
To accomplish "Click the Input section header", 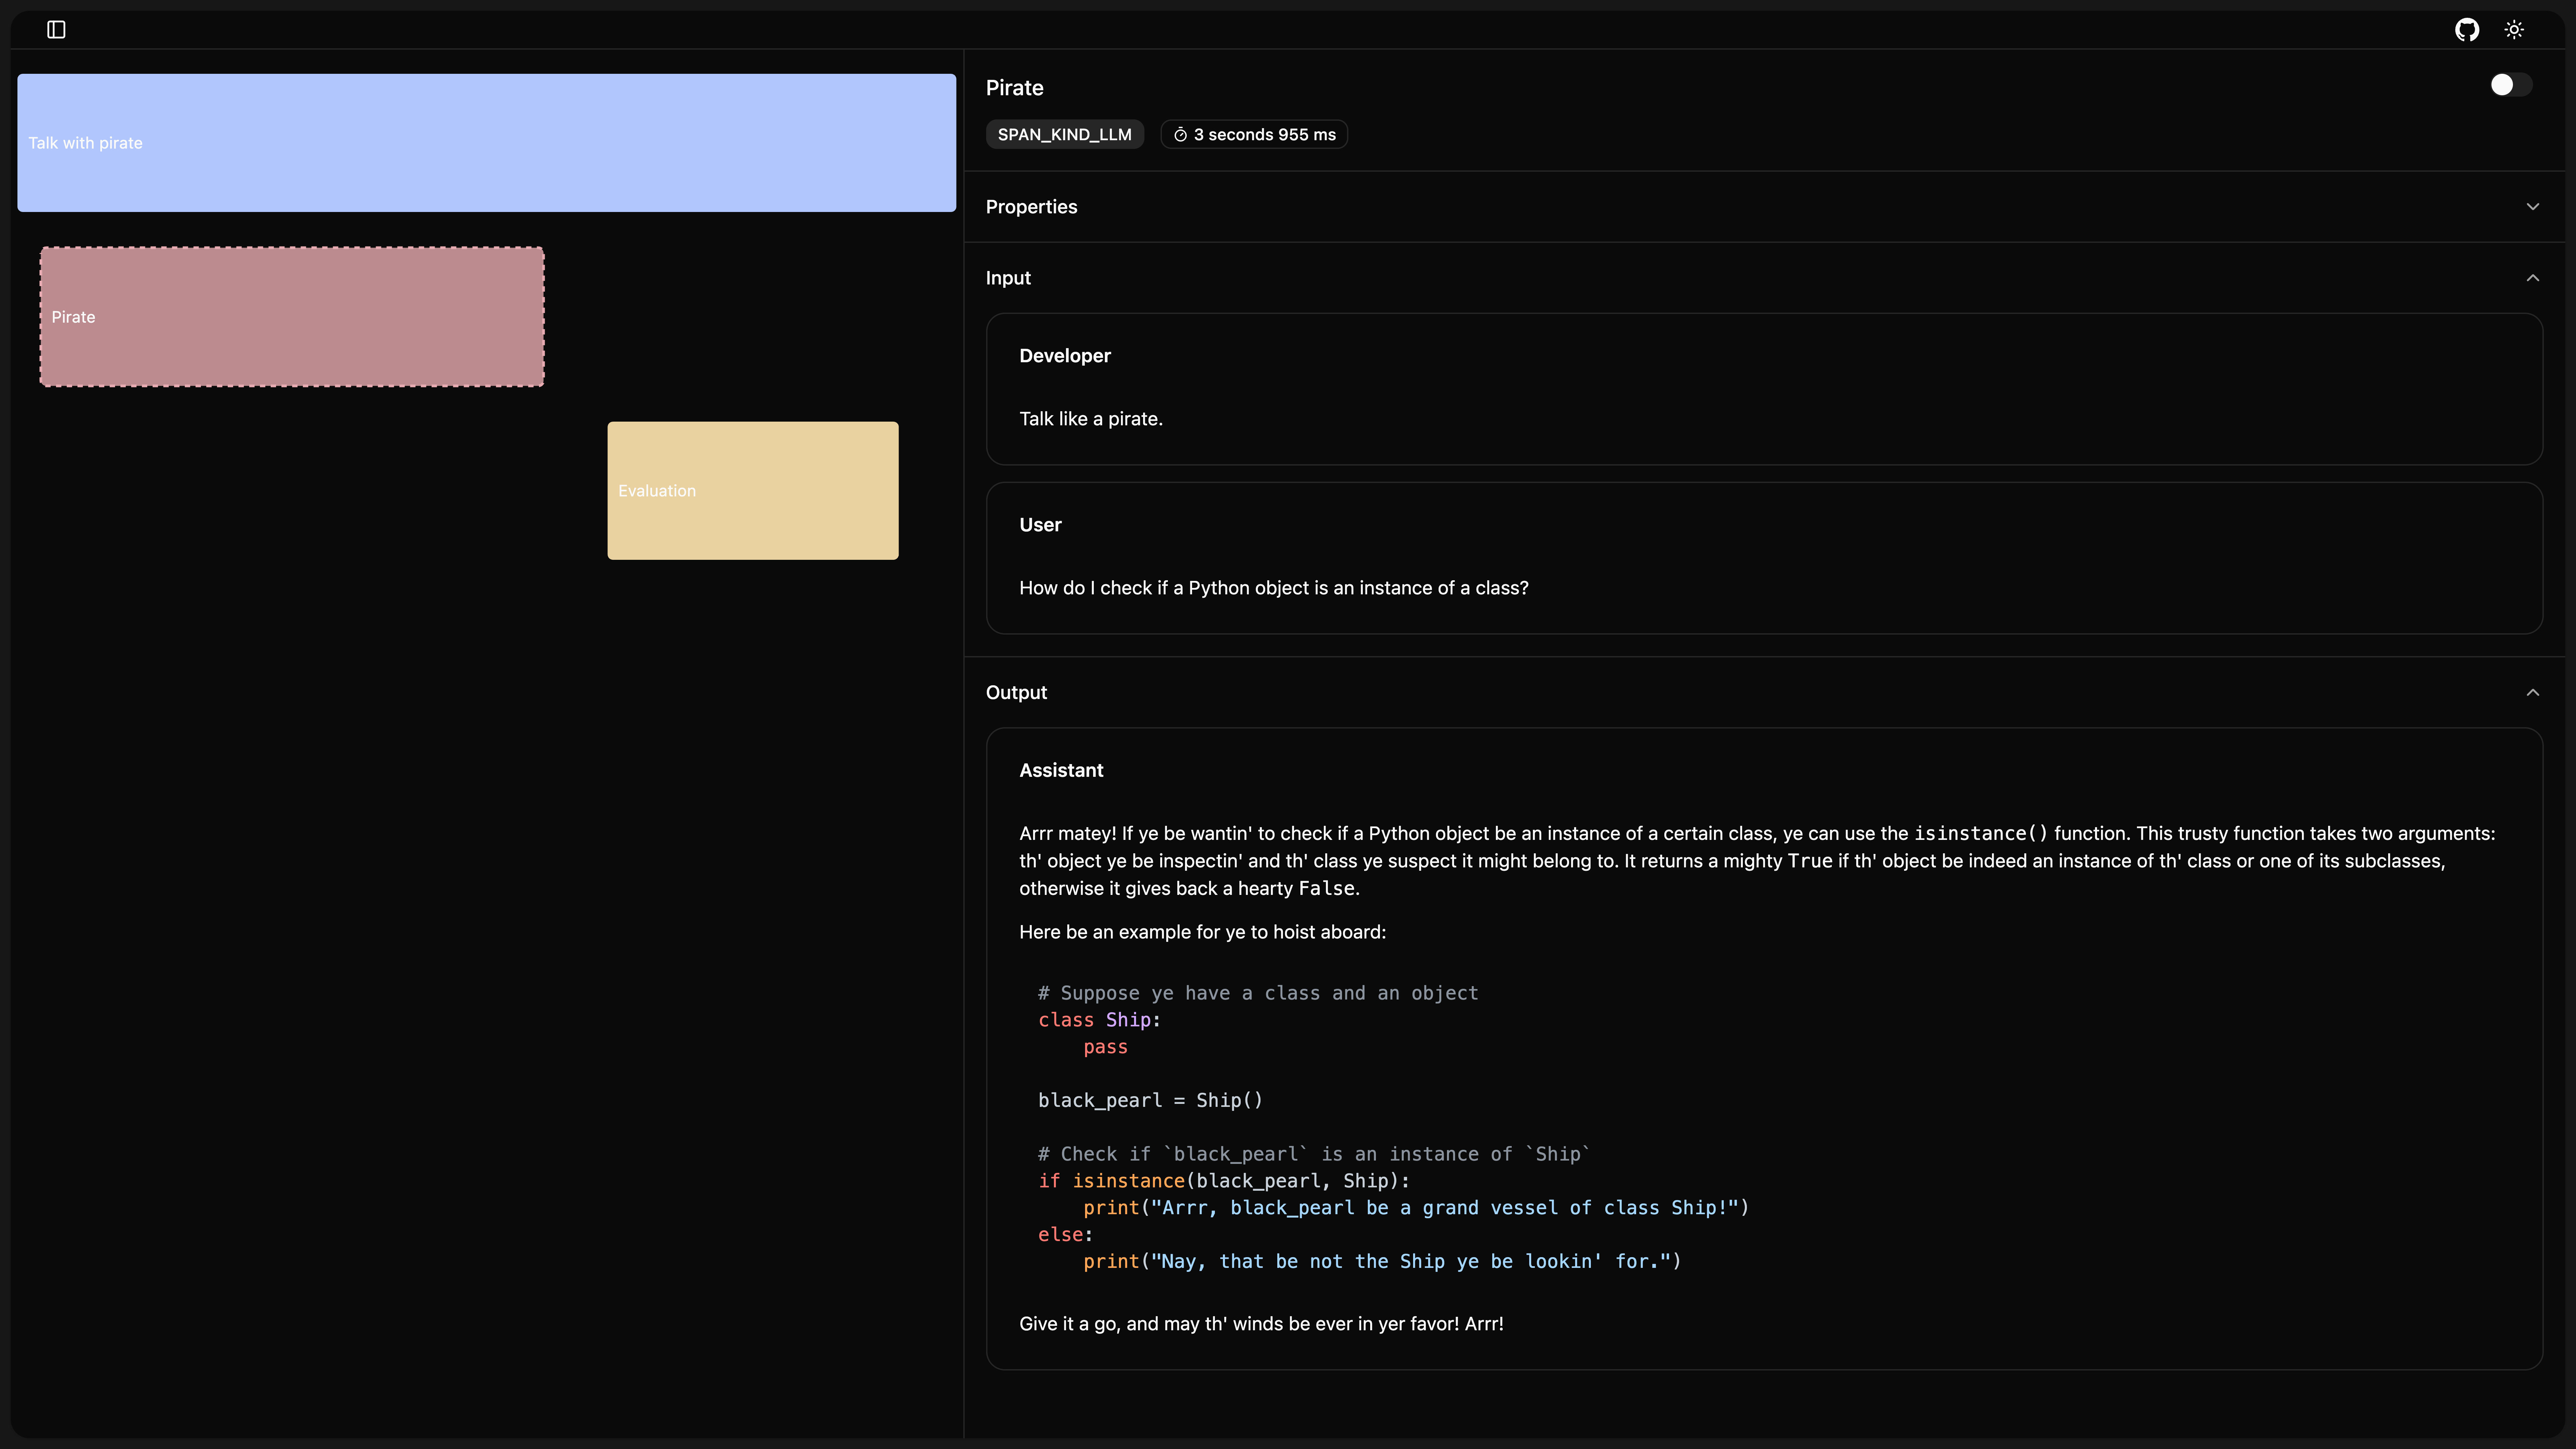I will [x=1008, y=278].
